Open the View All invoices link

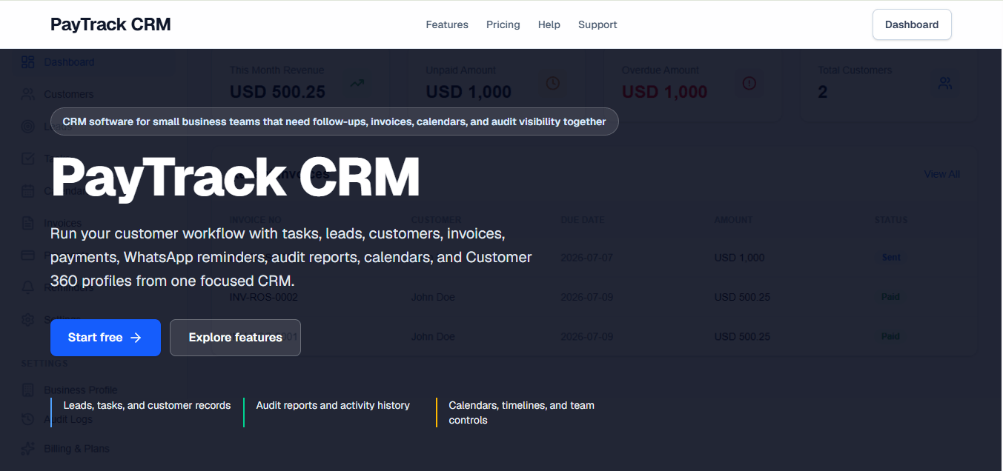tap(941, 174)
